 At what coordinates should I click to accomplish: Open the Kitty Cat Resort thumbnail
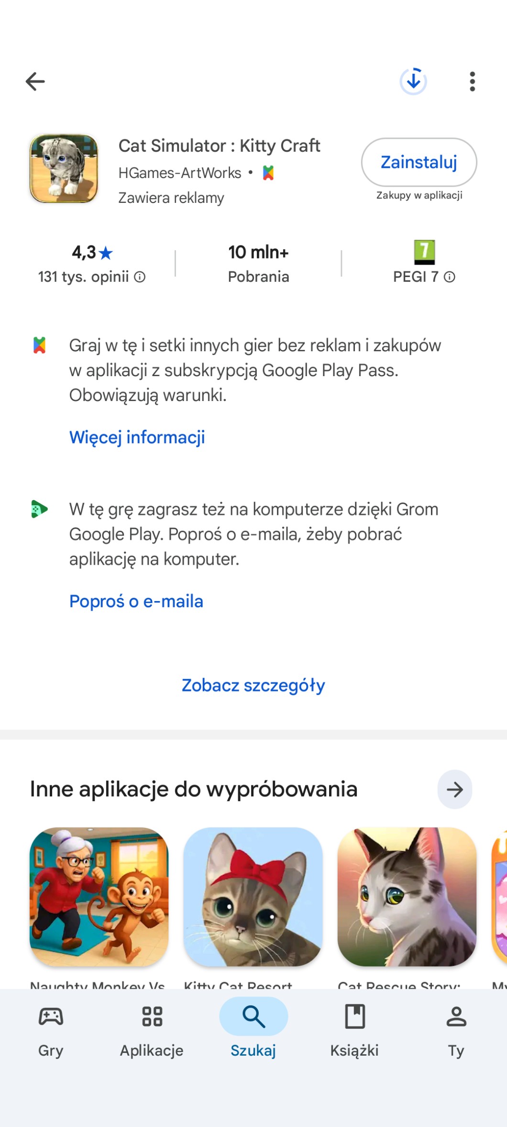(x=253, y=896)
